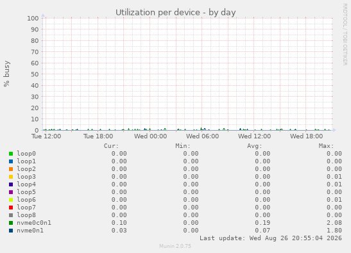The height and width of the screenshot is (253, 351).
Task: Click the loop8 gray color swatch
Action: pyautogui.click(x=11, y=215)
